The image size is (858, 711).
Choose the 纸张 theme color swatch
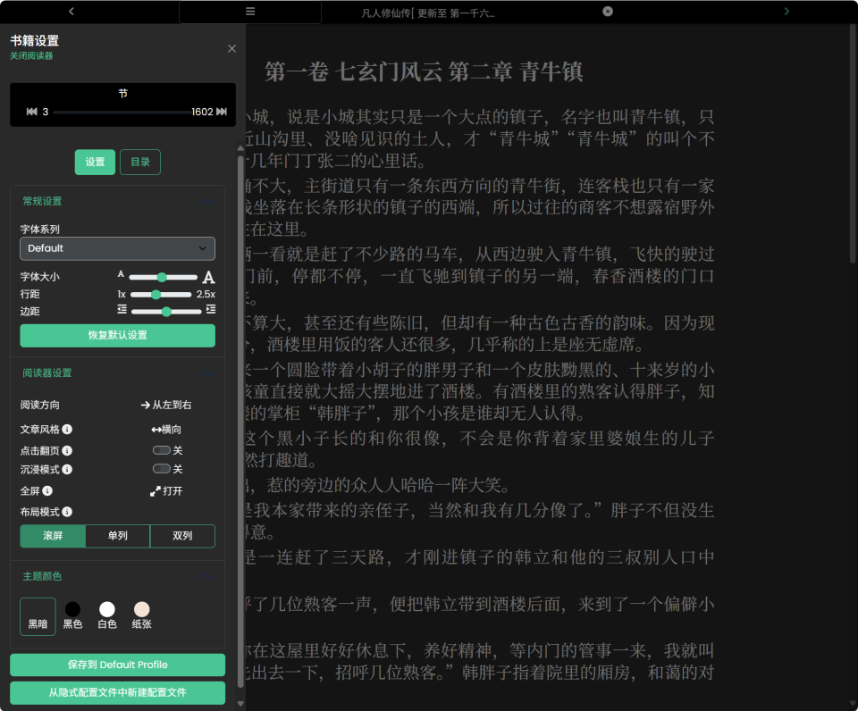coord(141,610)
